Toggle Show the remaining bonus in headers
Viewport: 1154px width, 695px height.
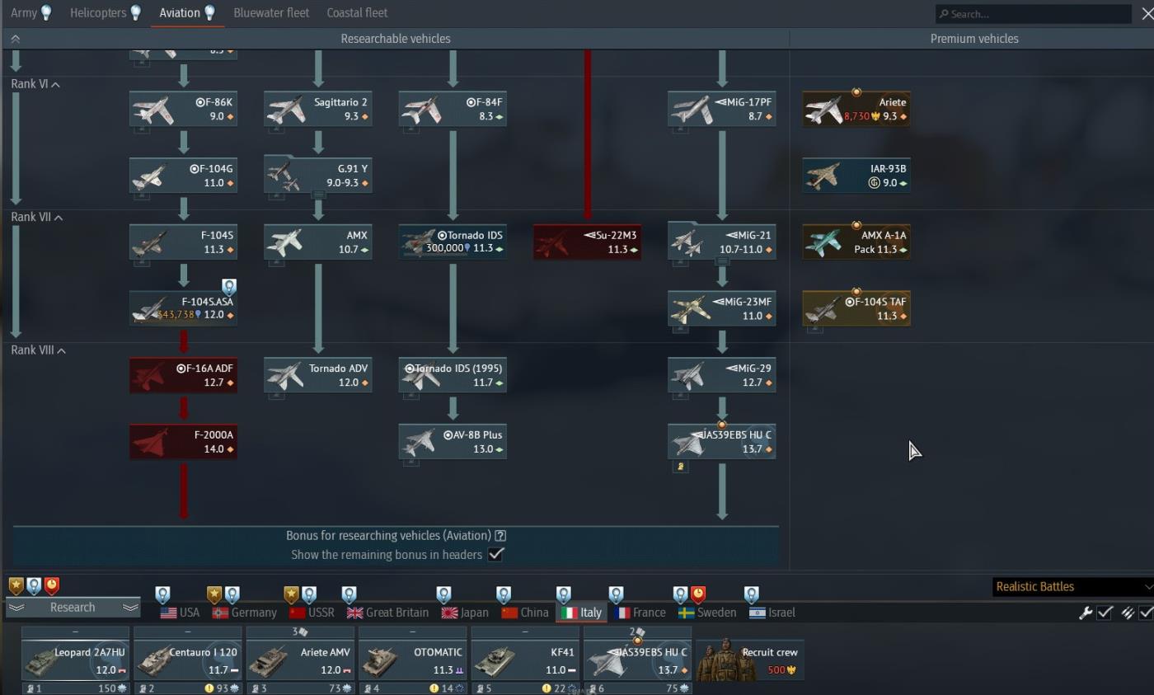click(495, 554)
